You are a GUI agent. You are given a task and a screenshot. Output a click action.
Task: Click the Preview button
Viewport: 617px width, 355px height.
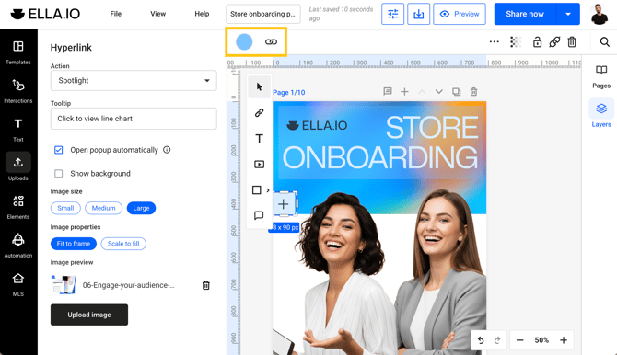pos(460,14)
